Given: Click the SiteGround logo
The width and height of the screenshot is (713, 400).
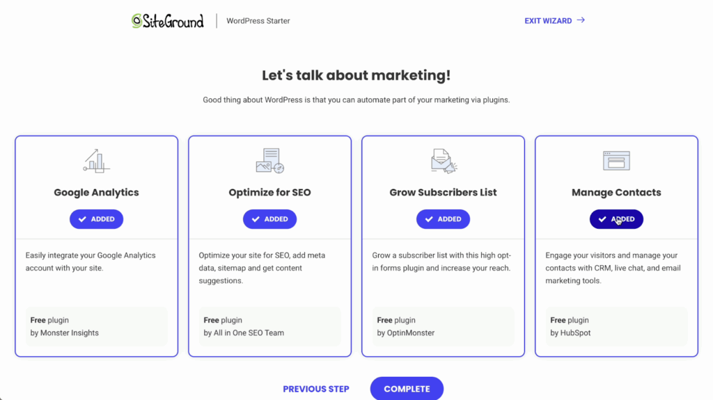Looking at the screenshot, I should coord(168,21).
